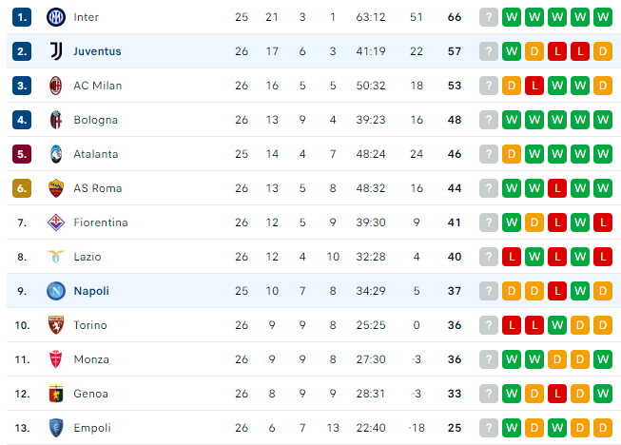Select the Genoa club crest icon
Viewport: 621px width, 445px height.
[56, 394]
